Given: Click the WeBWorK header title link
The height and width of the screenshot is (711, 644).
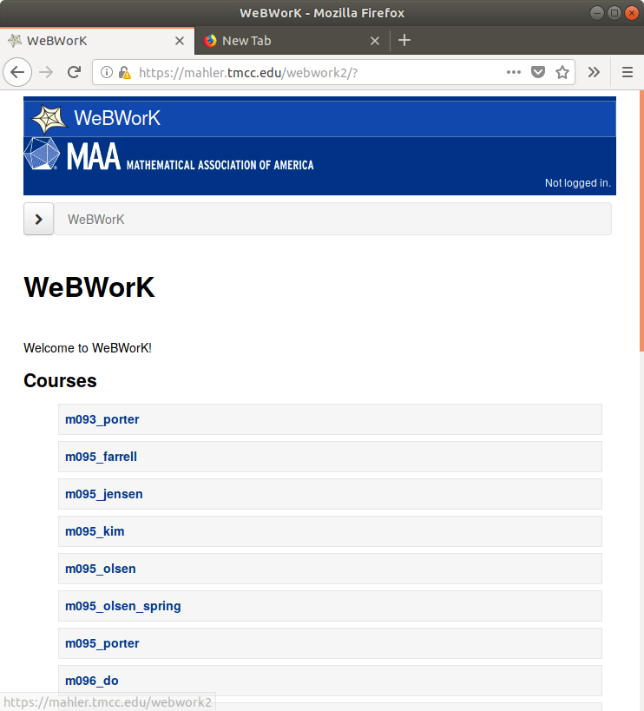Looking at the screenshot, I should point(117,118).
